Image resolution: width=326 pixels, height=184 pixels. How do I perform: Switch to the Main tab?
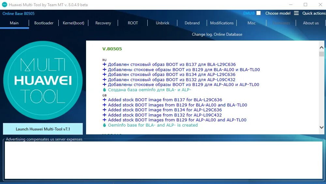click(x=14, y=23)
